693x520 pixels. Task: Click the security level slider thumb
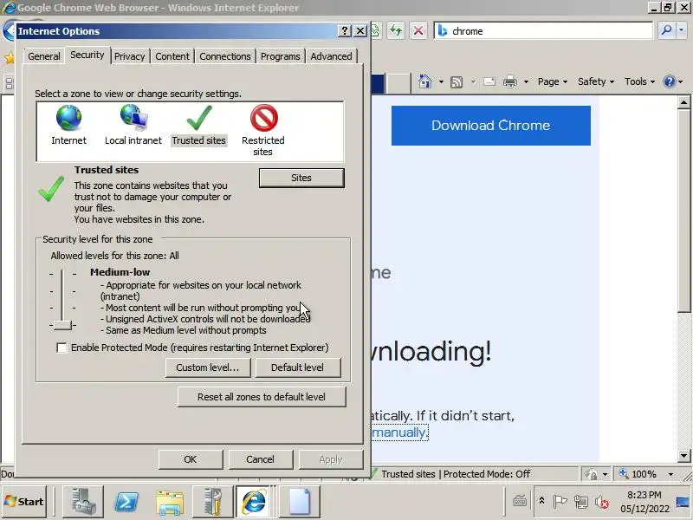(62, 326)
